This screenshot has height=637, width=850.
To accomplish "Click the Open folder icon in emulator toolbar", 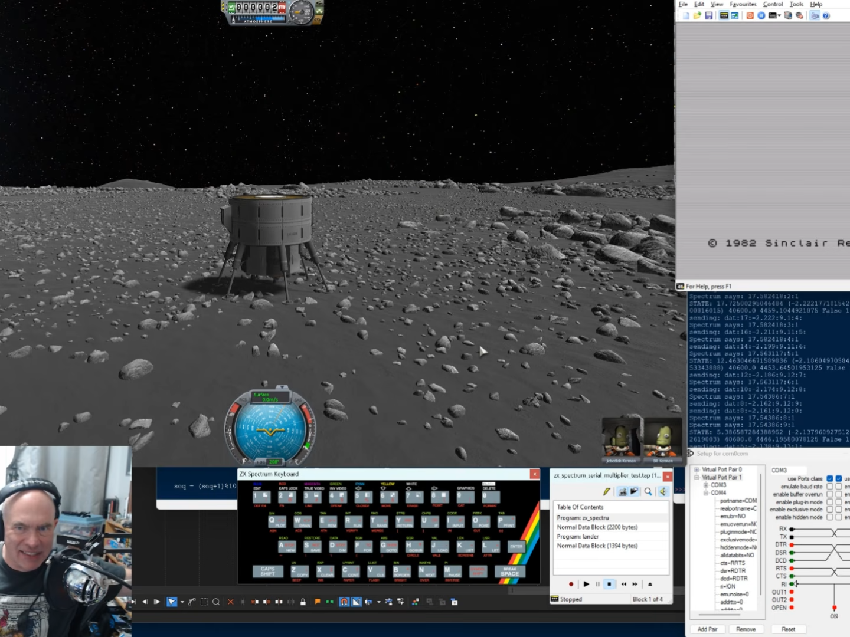I will click(x=697, y=15).
